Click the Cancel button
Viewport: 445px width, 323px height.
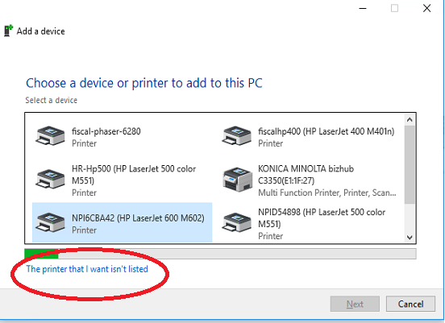point(410,304)
